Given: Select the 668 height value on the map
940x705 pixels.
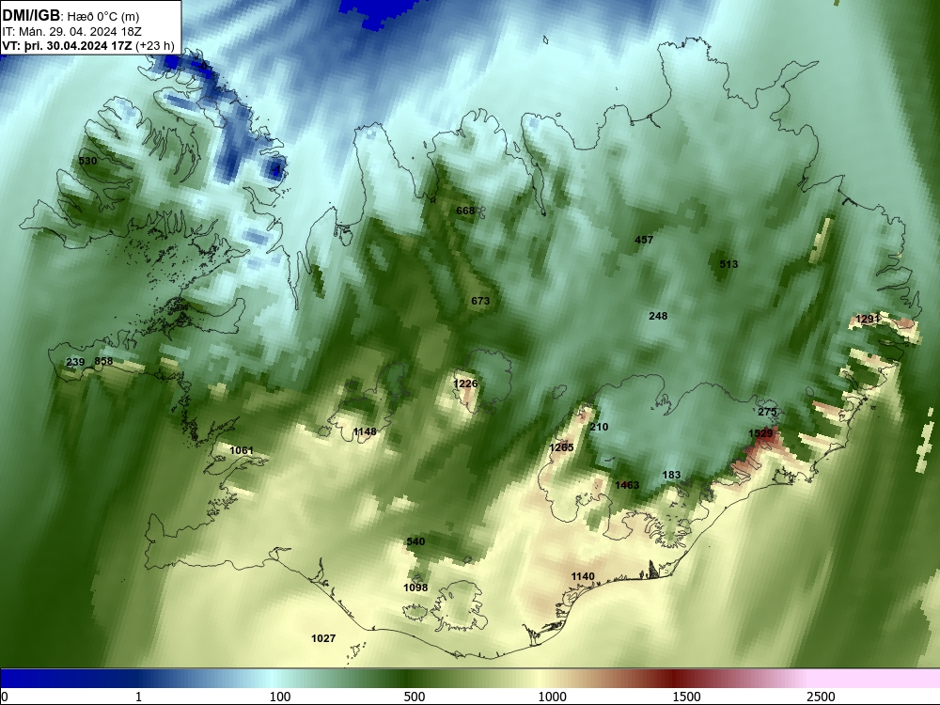Looking at the screenshot, I should click(465, 211).
